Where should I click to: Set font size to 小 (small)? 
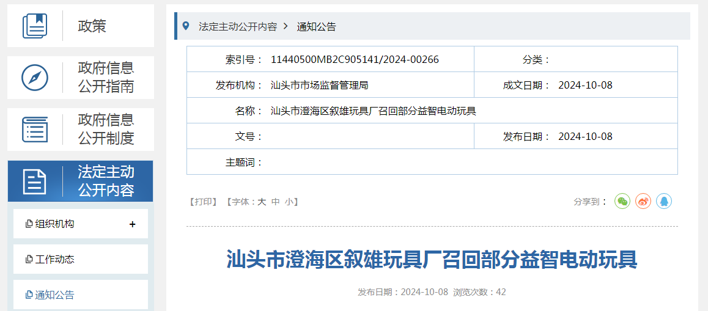pyautogui.click(x=289, y=202)
